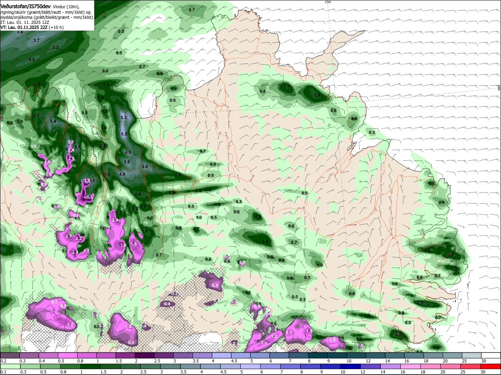Click the 0.1 label in the rain legend row
The height and width of the screenshot is (375, 501).
pyautogui.click(x=3, y=372)
